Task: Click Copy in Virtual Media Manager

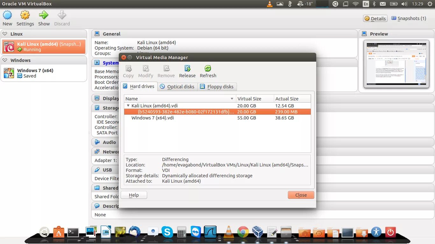Action: click(x=128, y=71)
